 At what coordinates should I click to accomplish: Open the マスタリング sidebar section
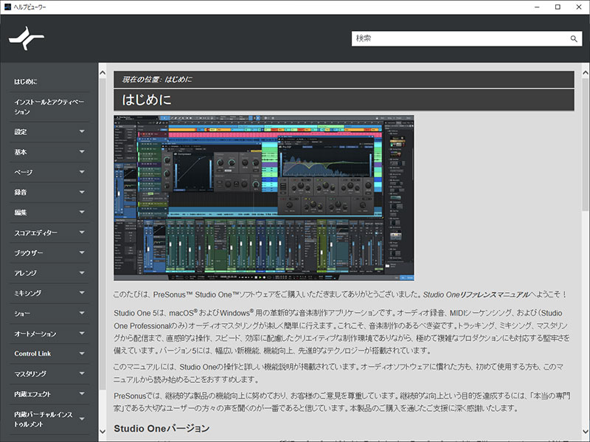pyautogui.click(x=30, y=374)
